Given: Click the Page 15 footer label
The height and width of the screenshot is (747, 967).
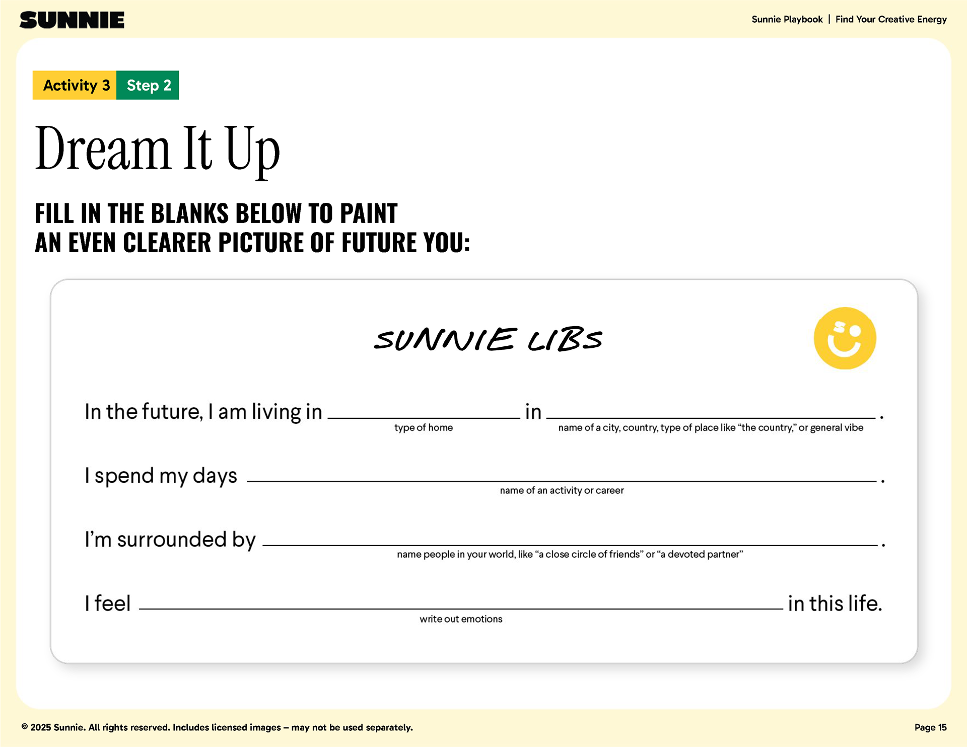Looking at the screenshot, I should (930, 727).
